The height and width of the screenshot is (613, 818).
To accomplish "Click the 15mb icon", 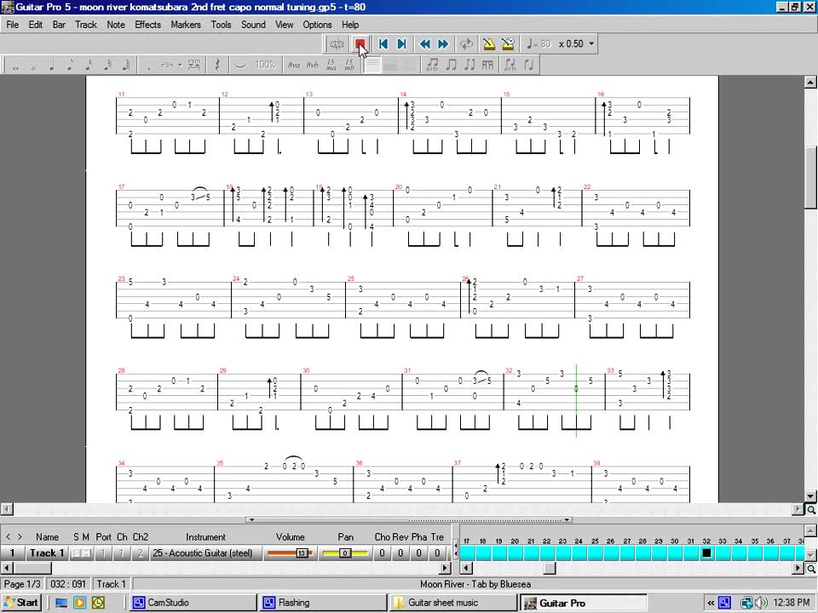I will [349, 66].
